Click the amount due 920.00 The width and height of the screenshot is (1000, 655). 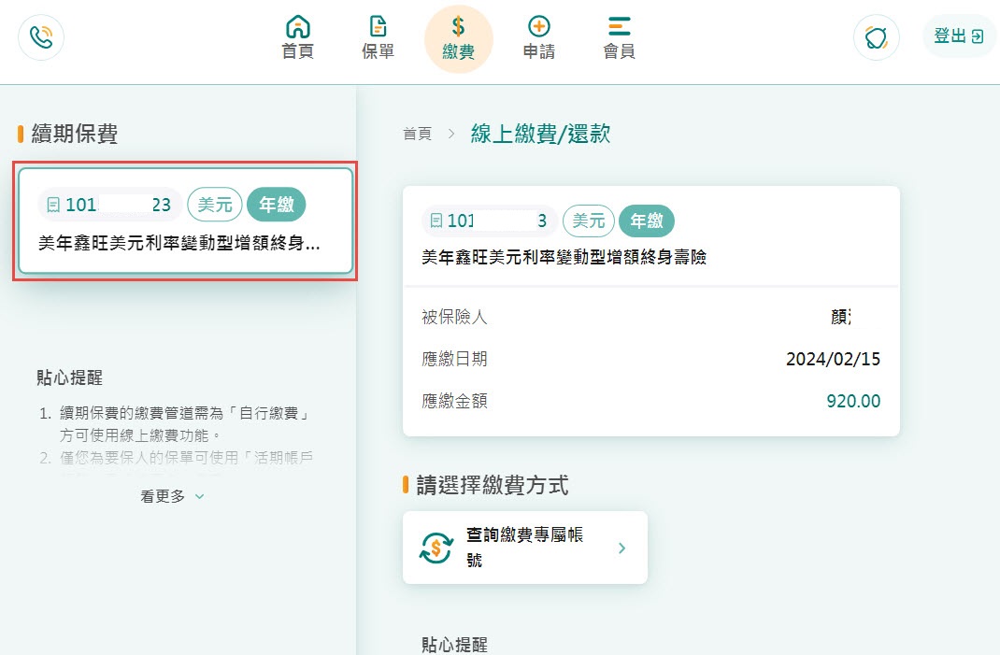(853, 401)
